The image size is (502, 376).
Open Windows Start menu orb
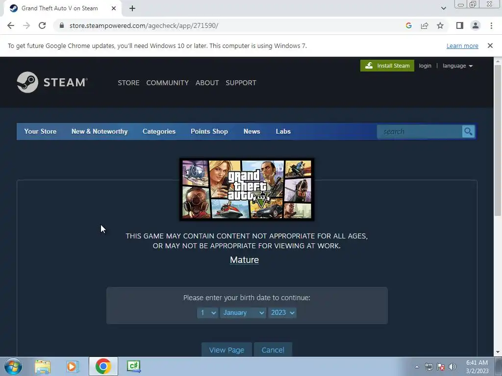[13, 366]
